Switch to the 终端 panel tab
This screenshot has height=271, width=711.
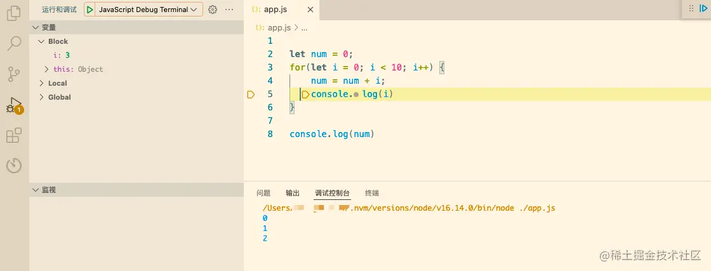tap(371, 193)
